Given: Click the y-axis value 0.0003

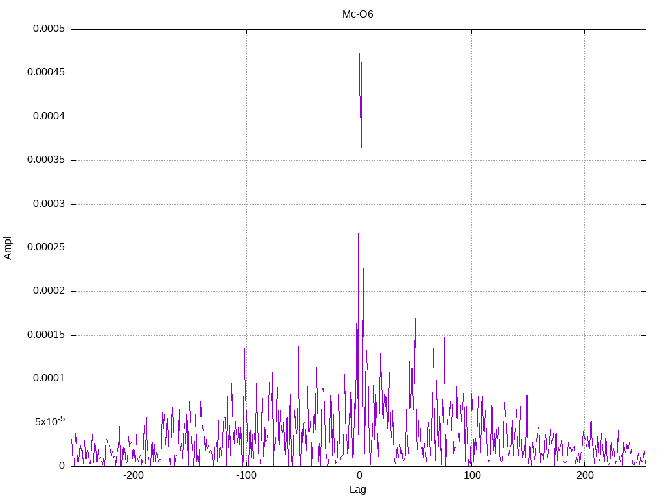Looking at the screenshot, I should point(49,204).
